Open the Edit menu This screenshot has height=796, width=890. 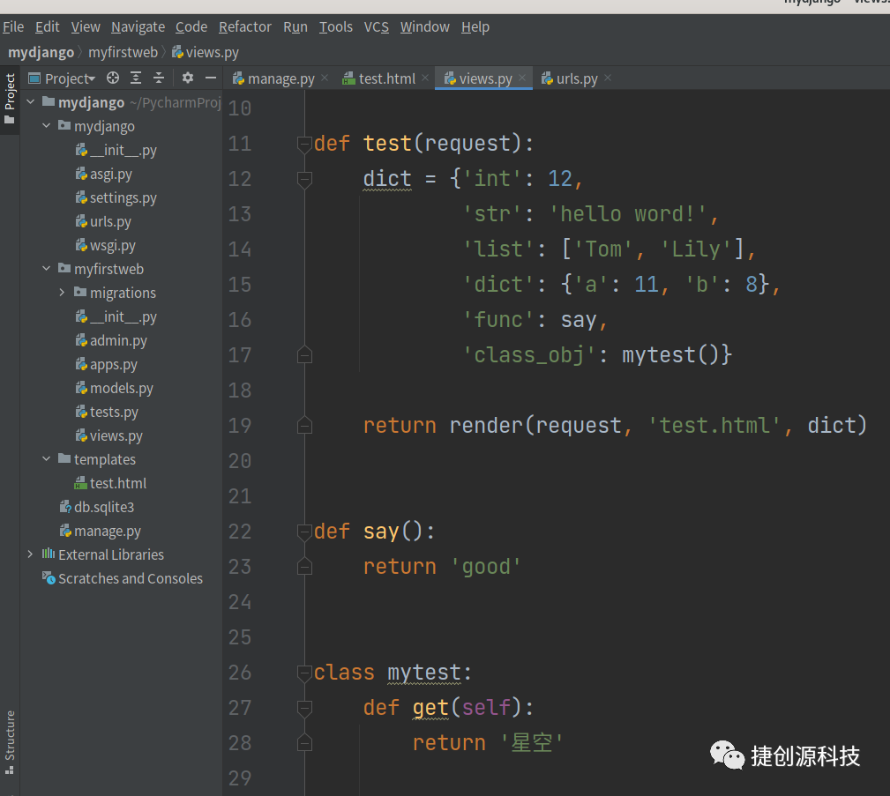pos(47,26)
